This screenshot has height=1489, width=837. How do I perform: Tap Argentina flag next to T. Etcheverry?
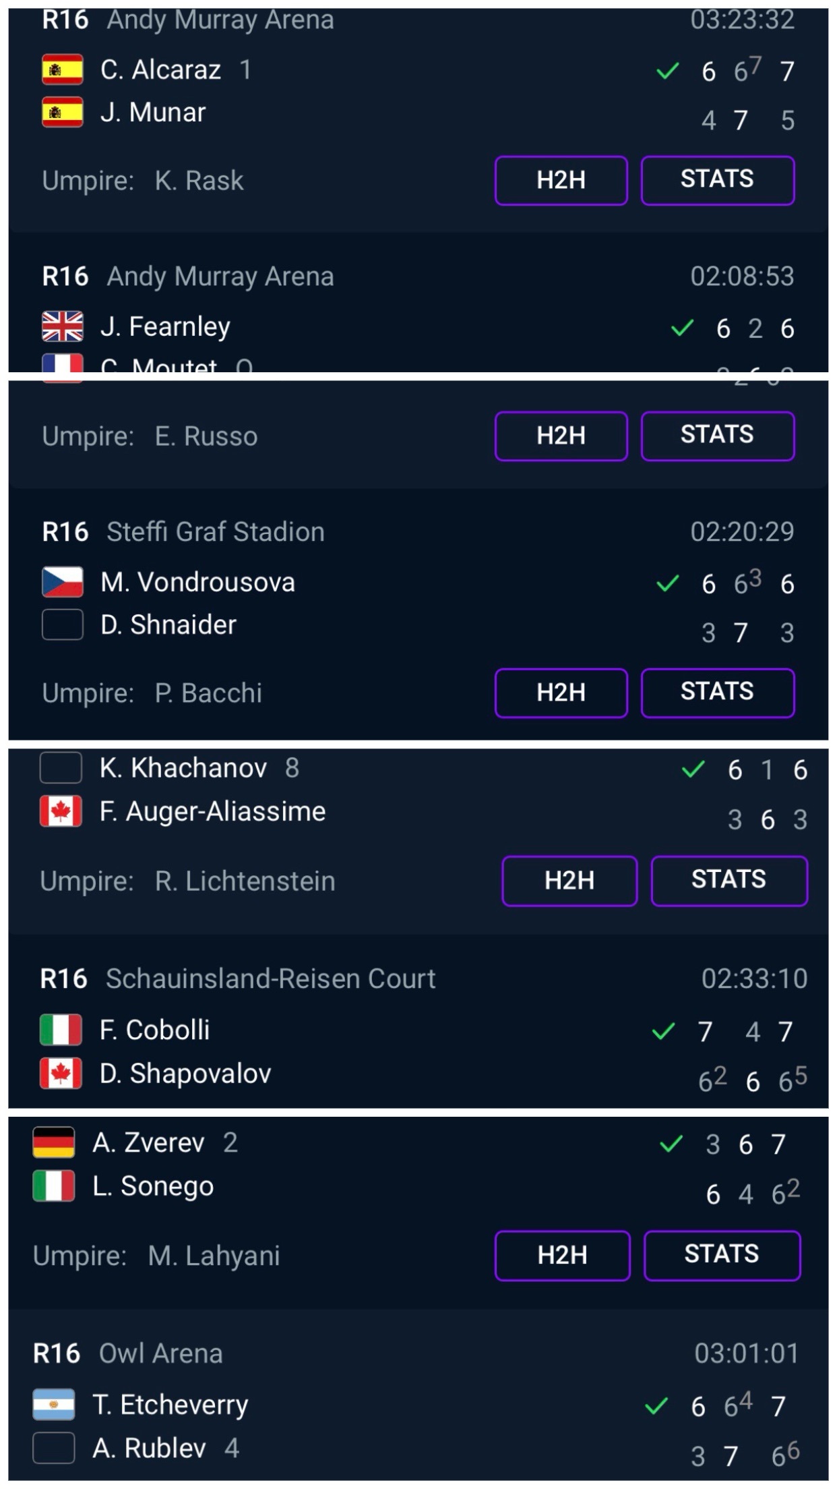tap(54, 1405)
